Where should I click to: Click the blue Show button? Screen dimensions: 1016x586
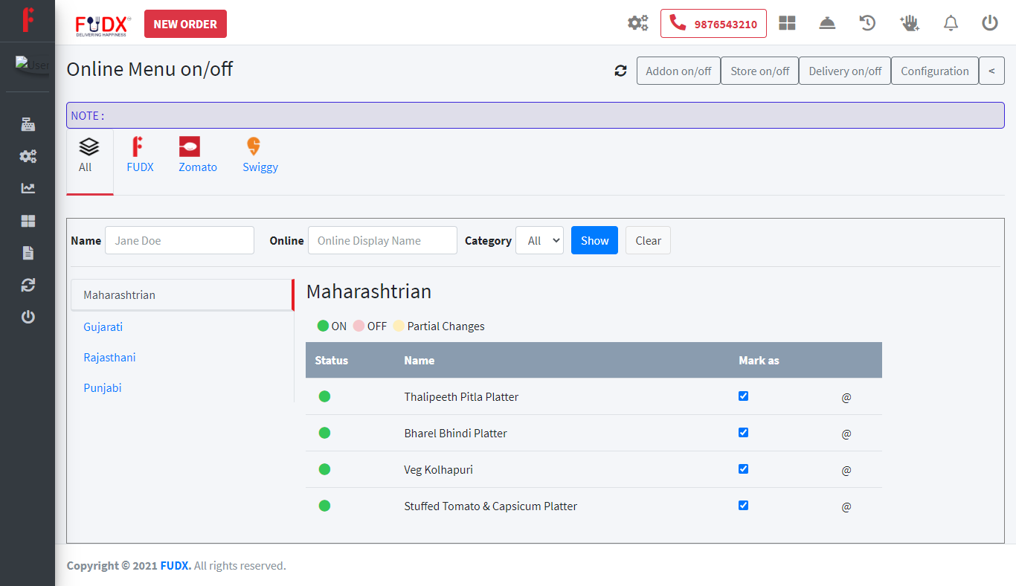[594, 241]
